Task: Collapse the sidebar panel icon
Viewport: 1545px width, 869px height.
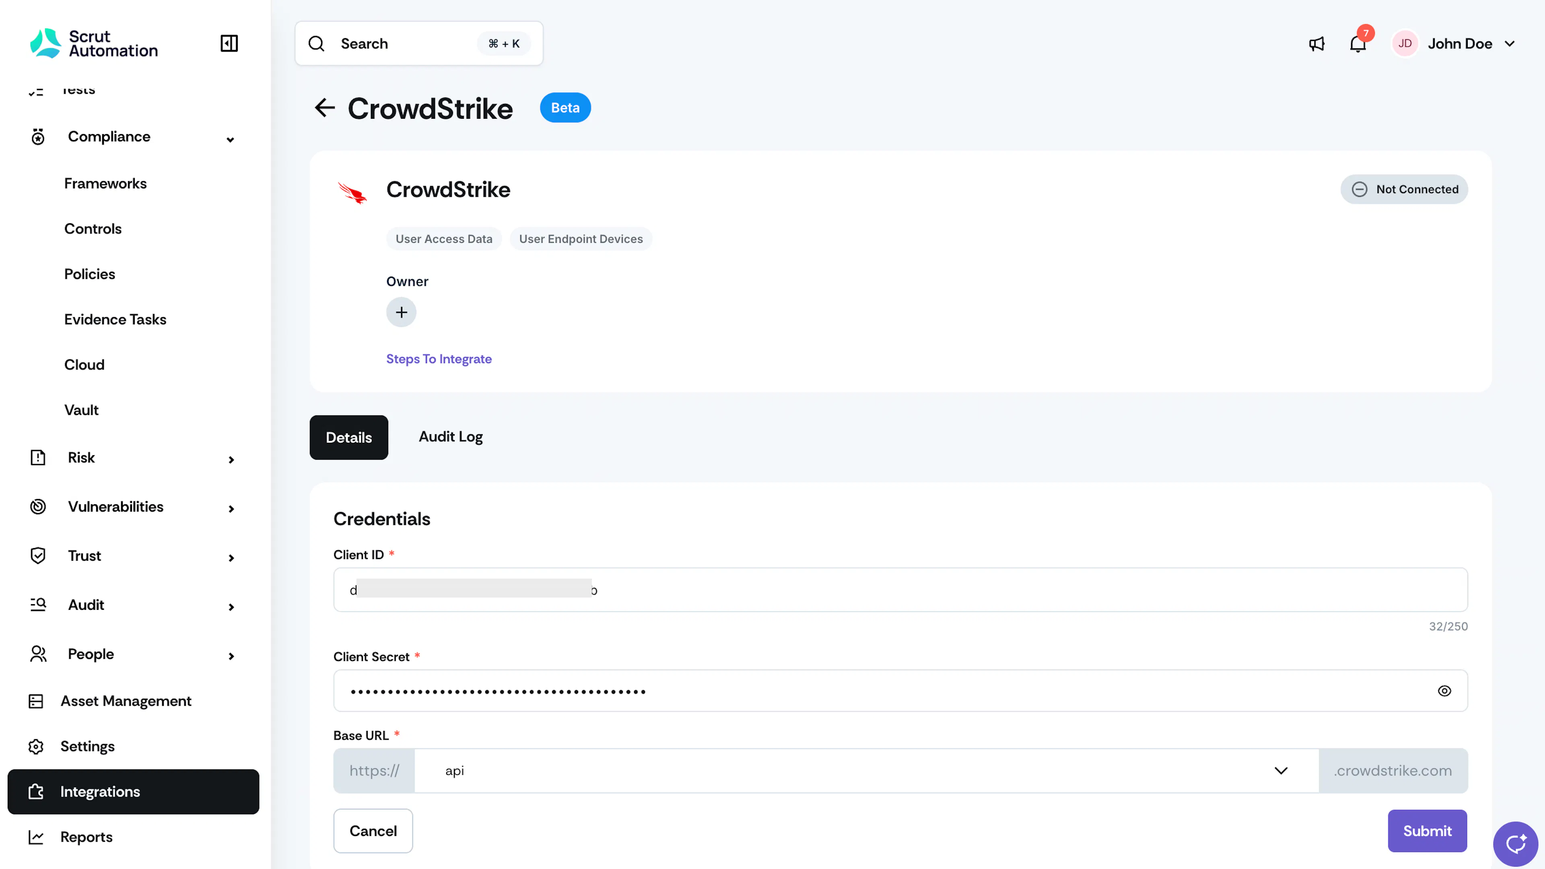Action: click(229, 43)
